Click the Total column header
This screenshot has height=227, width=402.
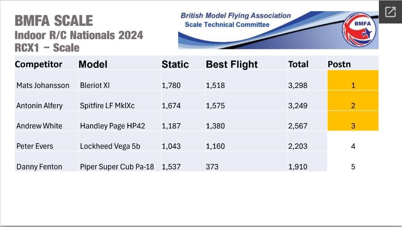tap(298, 64)
